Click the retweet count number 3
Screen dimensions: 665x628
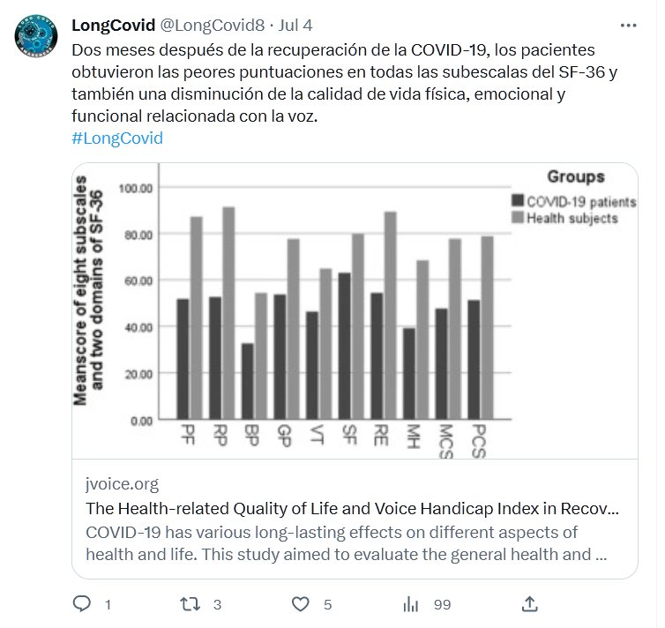tap(217, 605)
